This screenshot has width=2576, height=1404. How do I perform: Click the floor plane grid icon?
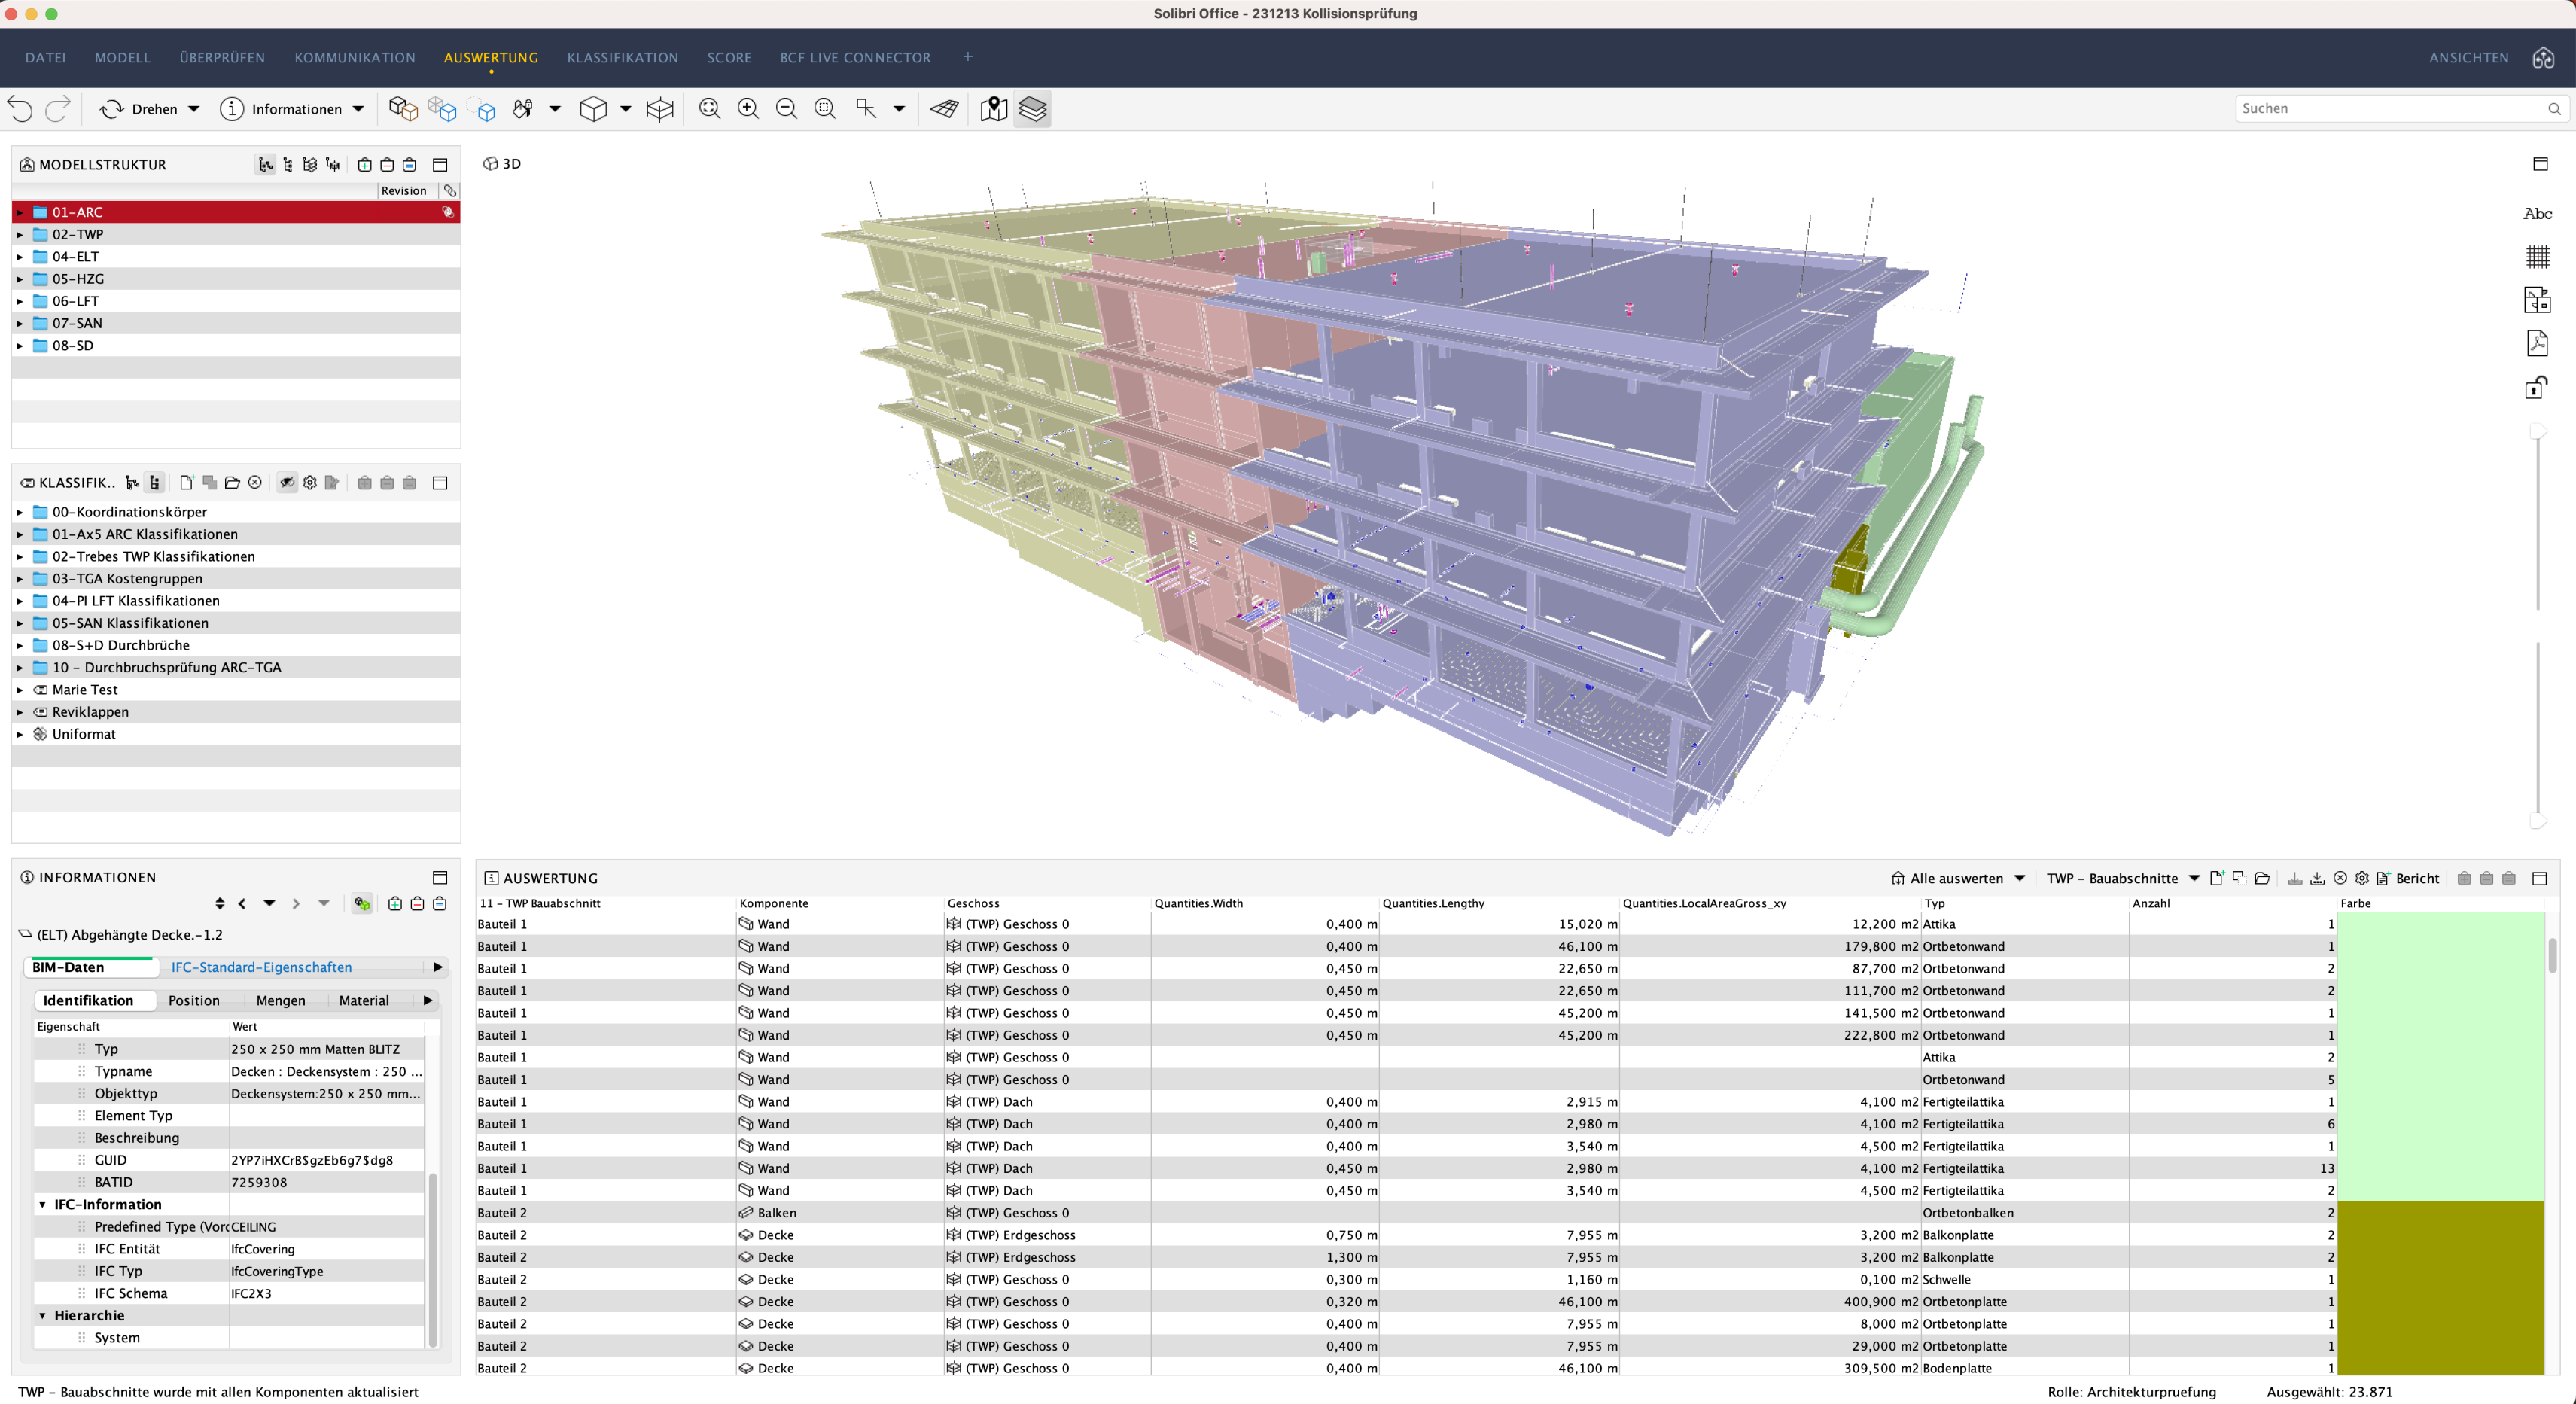click(943, 109)
